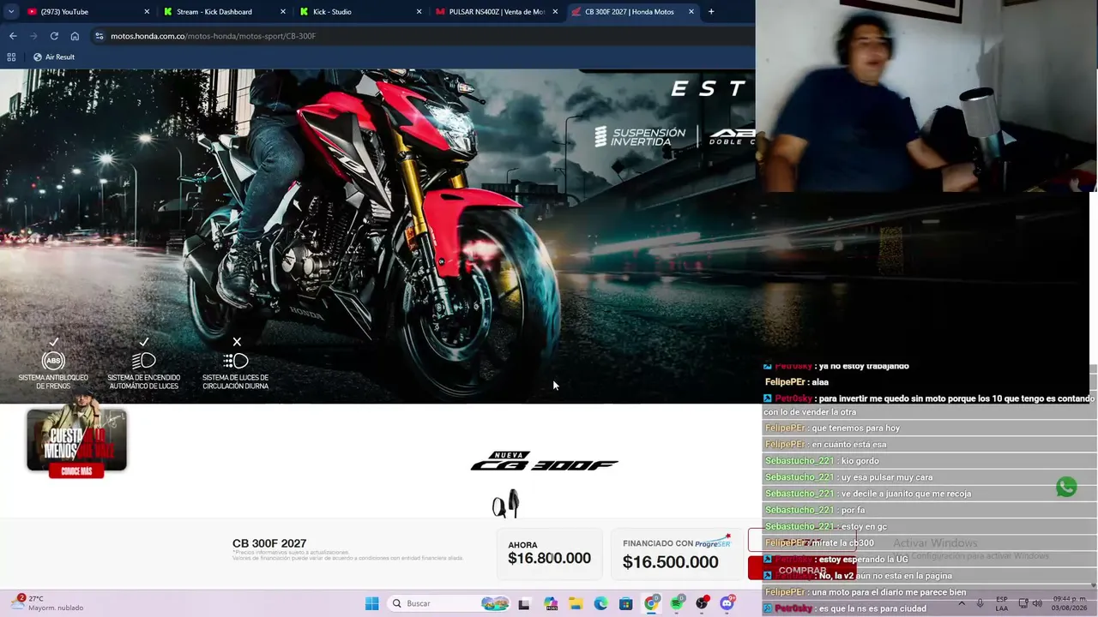Select the Financiado con ProgreSER price box
Screen dimensions: 1098x617
tap(676, 554)
